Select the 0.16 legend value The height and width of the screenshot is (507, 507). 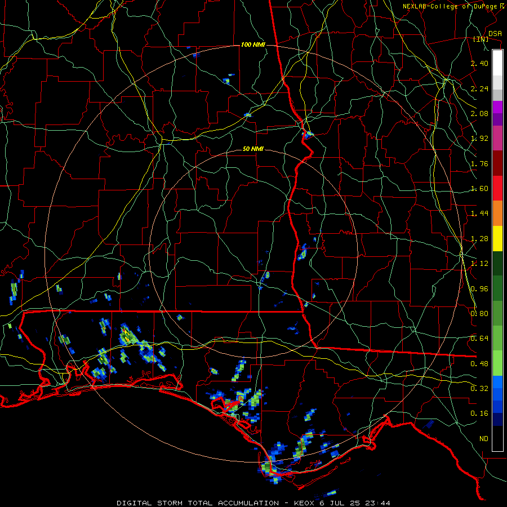[x=479, y=413]
